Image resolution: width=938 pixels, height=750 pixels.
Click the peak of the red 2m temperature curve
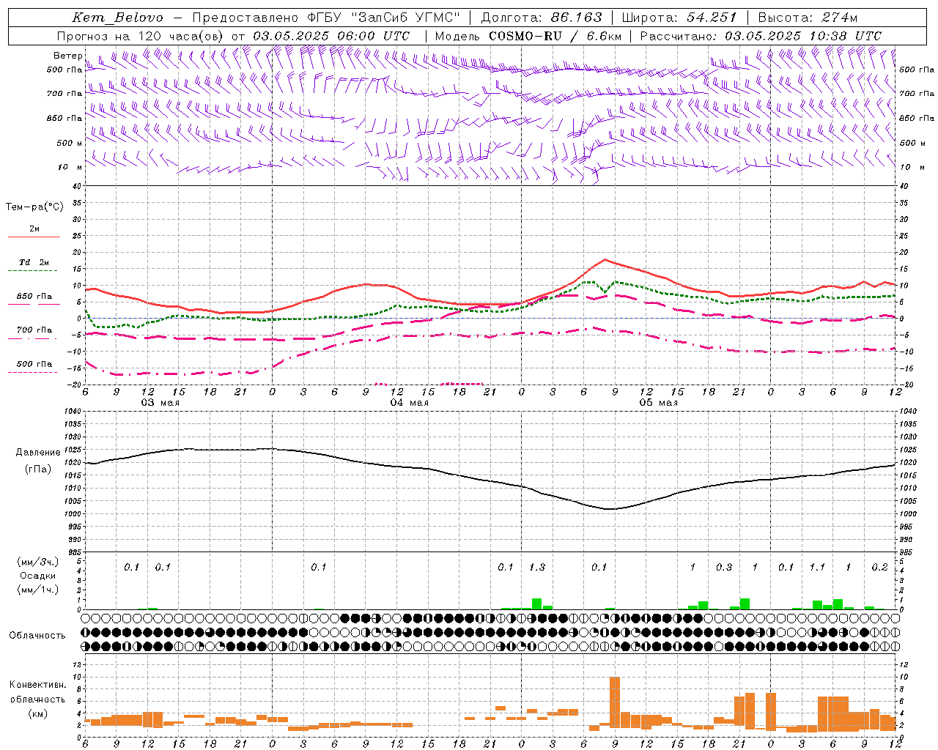[605, 259]
